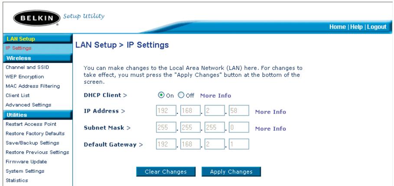Click the 'Setup Utility' title text
This screenshot has width=394, height=186.
[84, 16]
